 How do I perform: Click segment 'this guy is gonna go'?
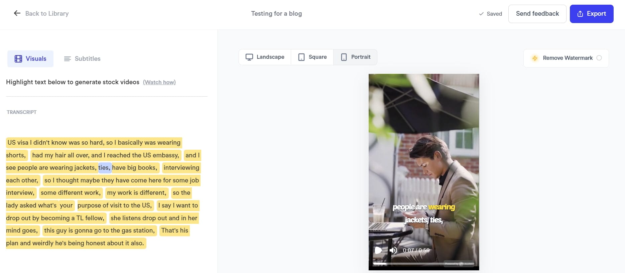(99, 231)
